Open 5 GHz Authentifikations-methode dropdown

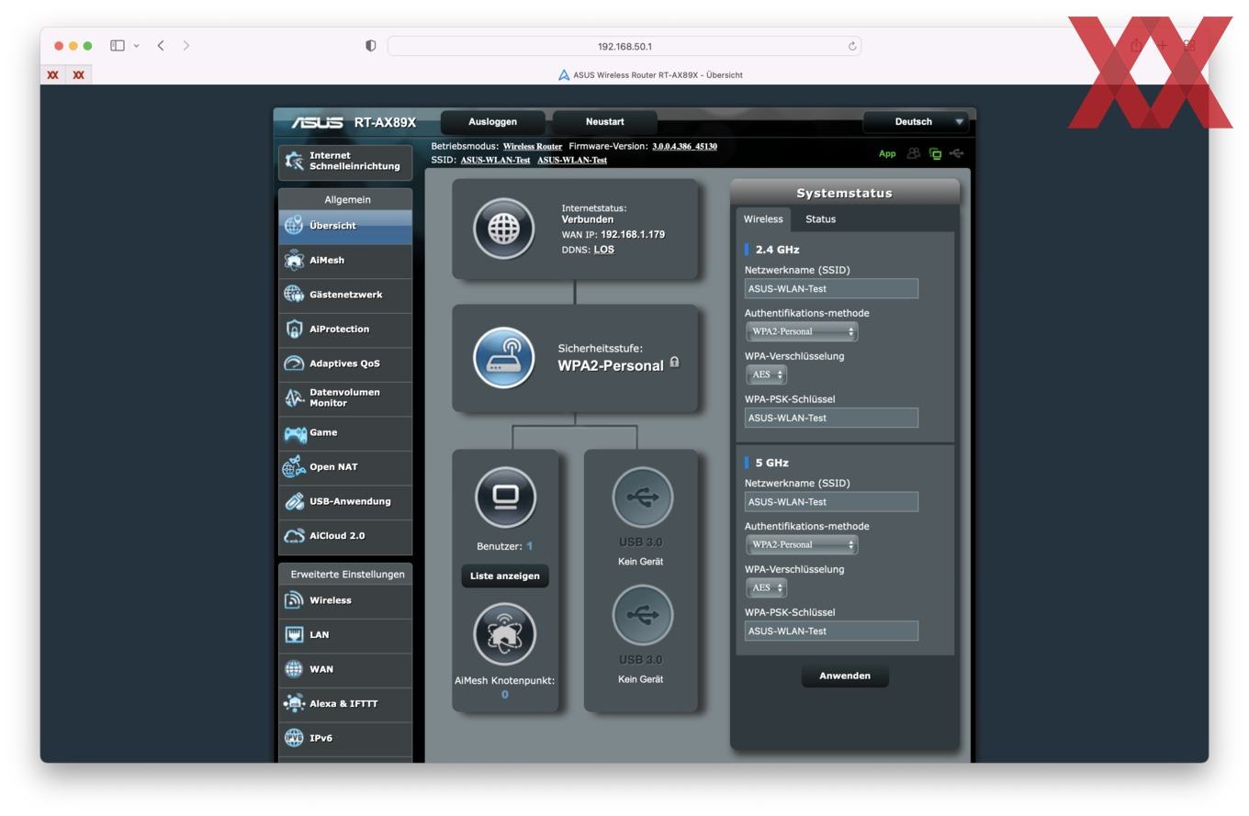(x=802, y=545)
